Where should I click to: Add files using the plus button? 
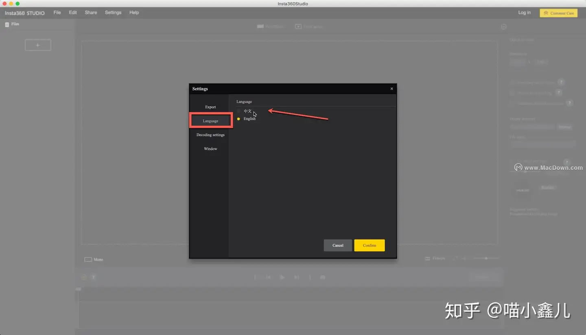pyautogui.click(x=38, y=45)
